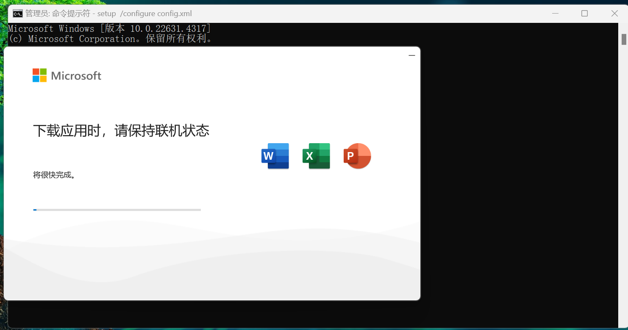The image size is (628, 330).
Task: Click the Excel app icon
Action: tap(316, 156)
